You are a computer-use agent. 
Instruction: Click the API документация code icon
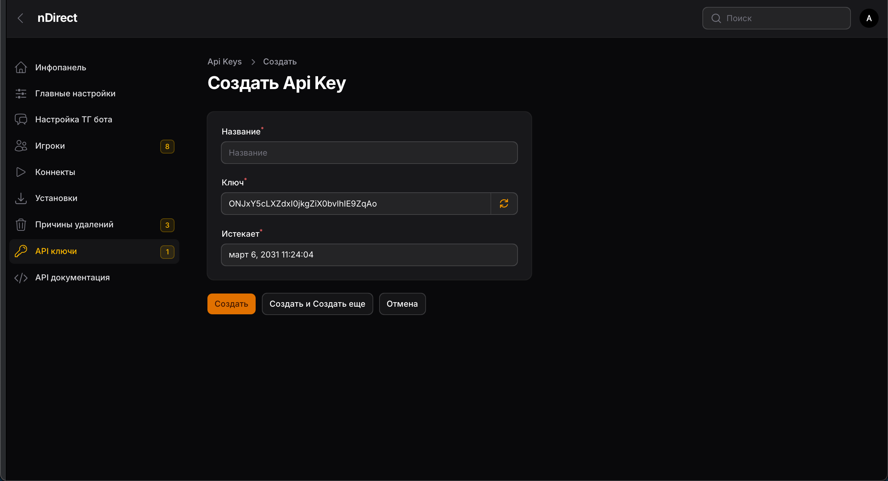click(x=21, y=278)
